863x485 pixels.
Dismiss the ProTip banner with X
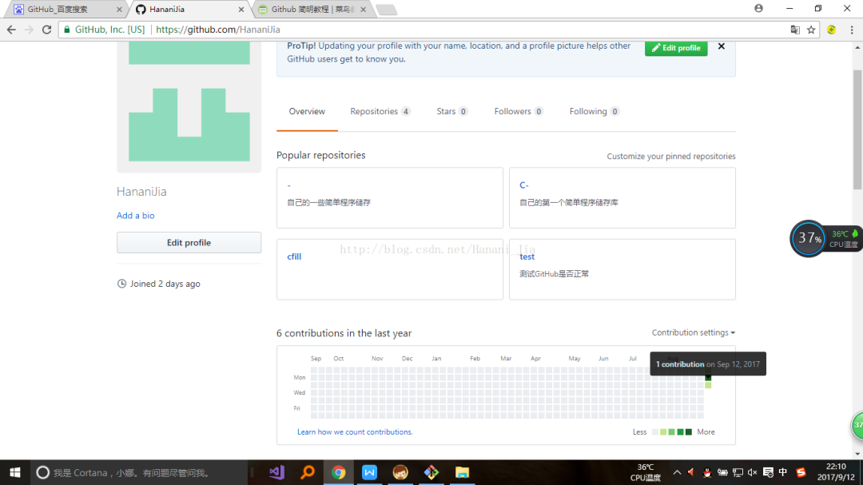coord(721,47)
